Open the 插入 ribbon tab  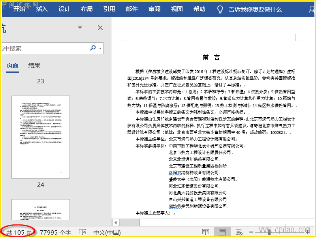pyautogui.click(x=42, y=9)
